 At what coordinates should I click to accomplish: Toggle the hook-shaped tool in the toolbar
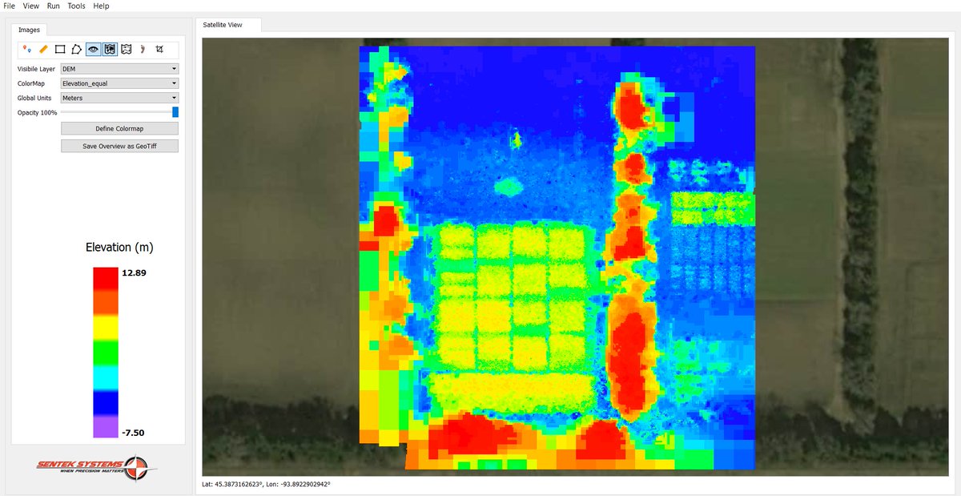point(143,49)
